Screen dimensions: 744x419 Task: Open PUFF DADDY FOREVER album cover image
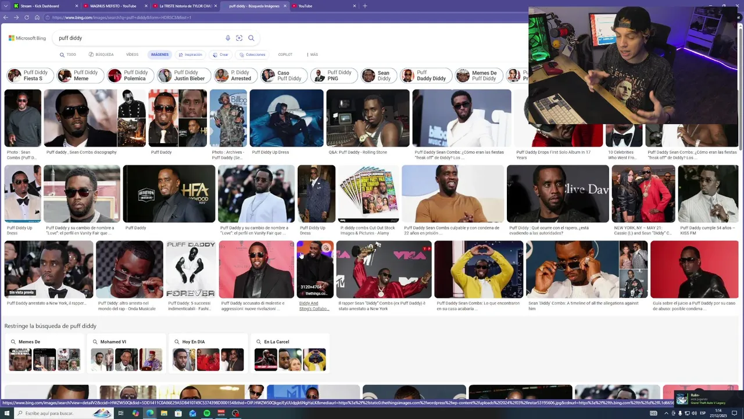tap(191, 269)
